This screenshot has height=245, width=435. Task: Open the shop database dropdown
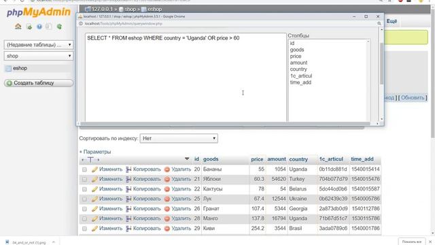point(39,56)
